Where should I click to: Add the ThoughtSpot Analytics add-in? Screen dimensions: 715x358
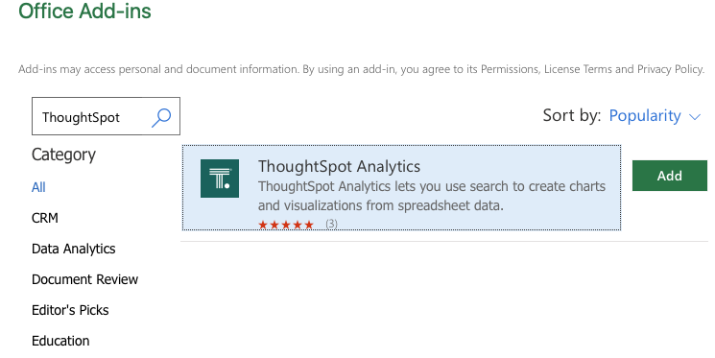[x=669, y=176]
